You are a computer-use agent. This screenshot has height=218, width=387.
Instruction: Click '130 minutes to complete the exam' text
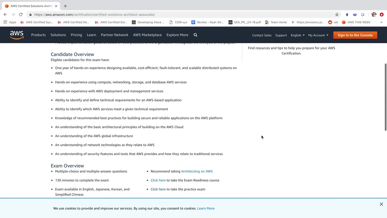(82, 180)
